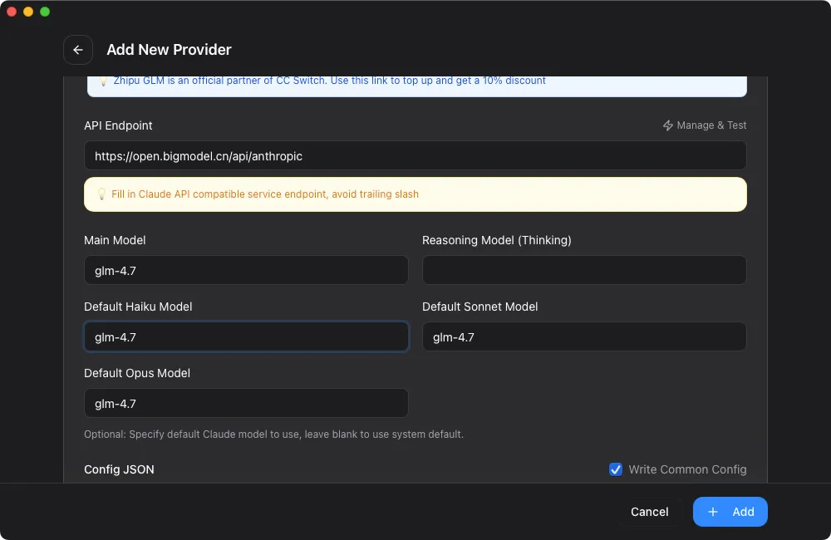Click the Default Opus Model field
The width and height of the screenshot is (831, 540).
point(246,403)
